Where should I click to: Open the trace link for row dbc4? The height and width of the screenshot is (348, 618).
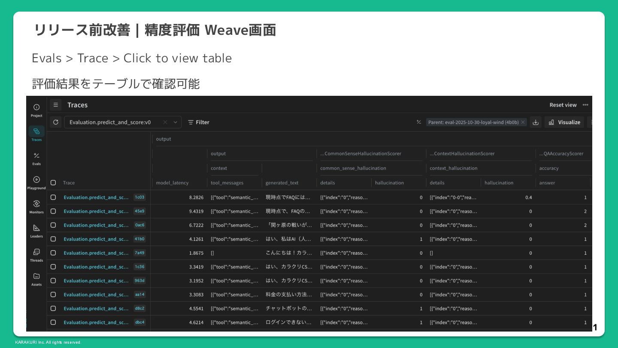(x=96, y=323)
